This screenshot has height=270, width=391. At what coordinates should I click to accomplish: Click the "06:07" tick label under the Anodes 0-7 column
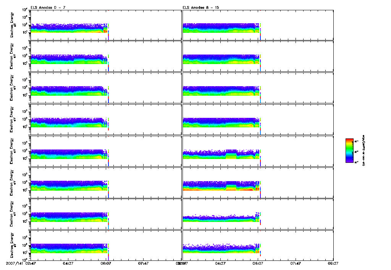tap(106, 264)
